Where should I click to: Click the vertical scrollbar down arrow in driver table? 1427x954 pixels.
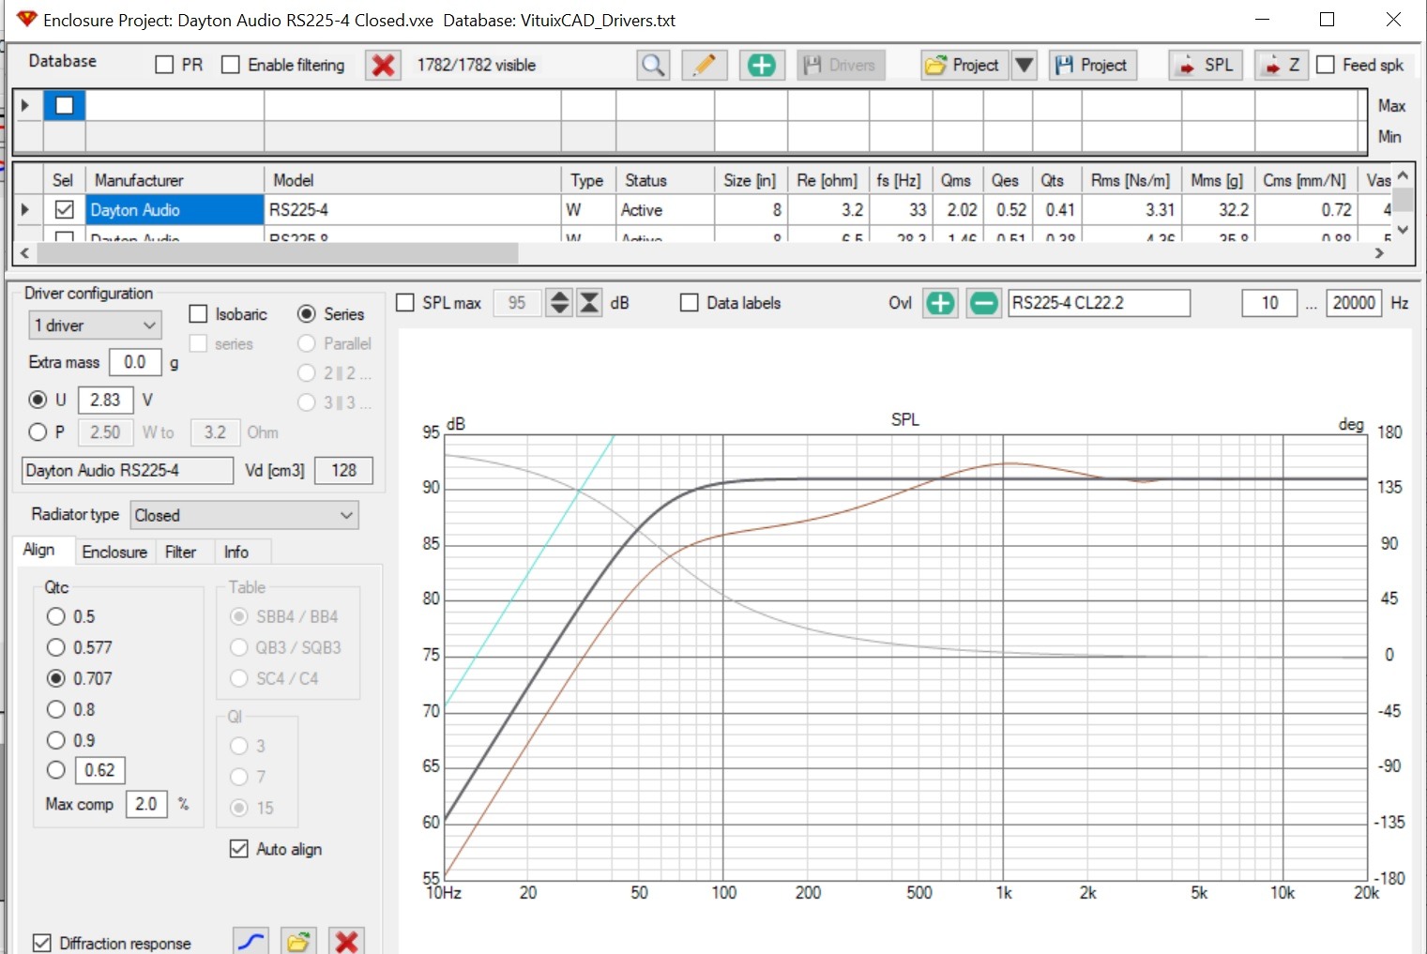pos(1403,230)
